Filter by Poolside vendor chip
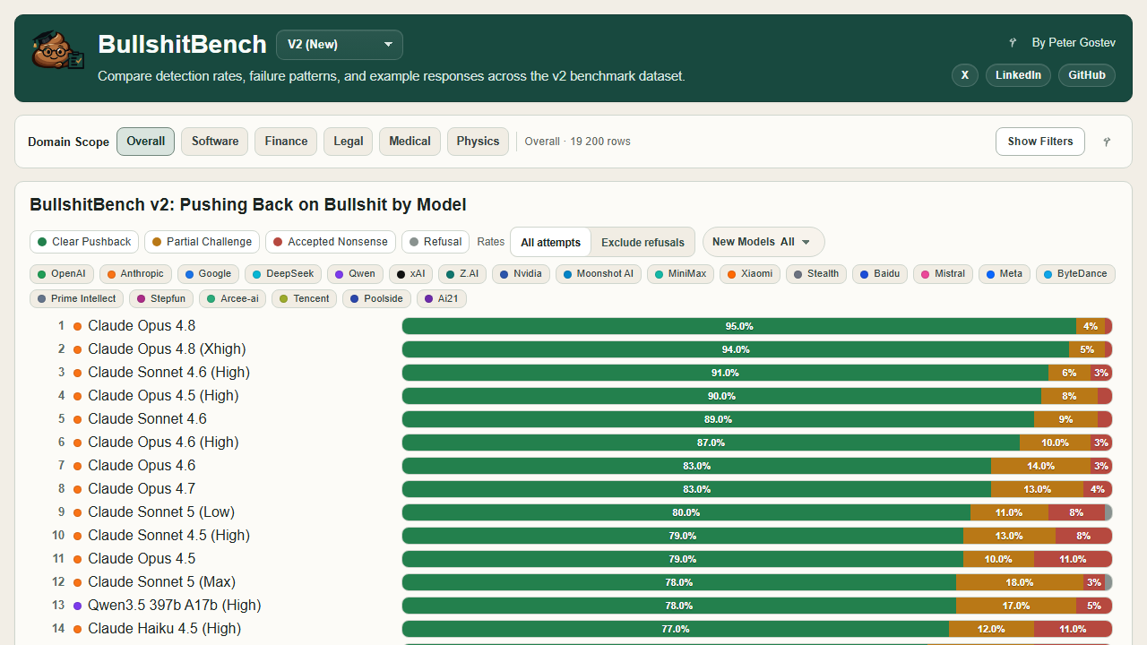Screen dimensions: 1147x645 [376, 299]
